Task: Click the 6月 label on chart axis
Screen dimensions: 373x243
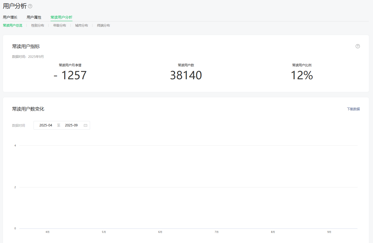Action: [160, 232]
